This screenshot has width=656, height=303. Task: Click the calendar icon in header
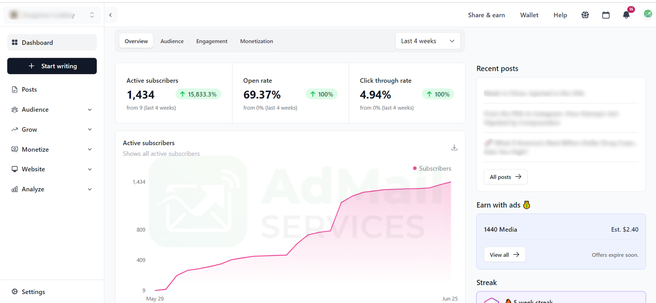(606, 15)
